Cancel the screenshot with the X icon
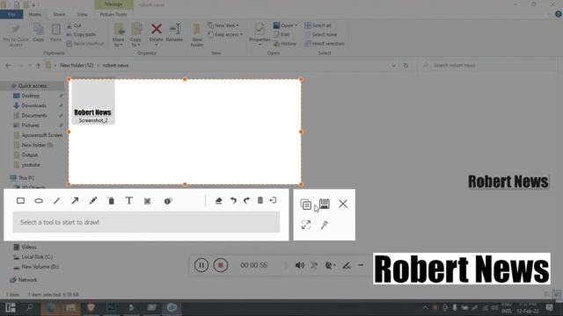This screenshot has height=316, width=563. [343, 204]
